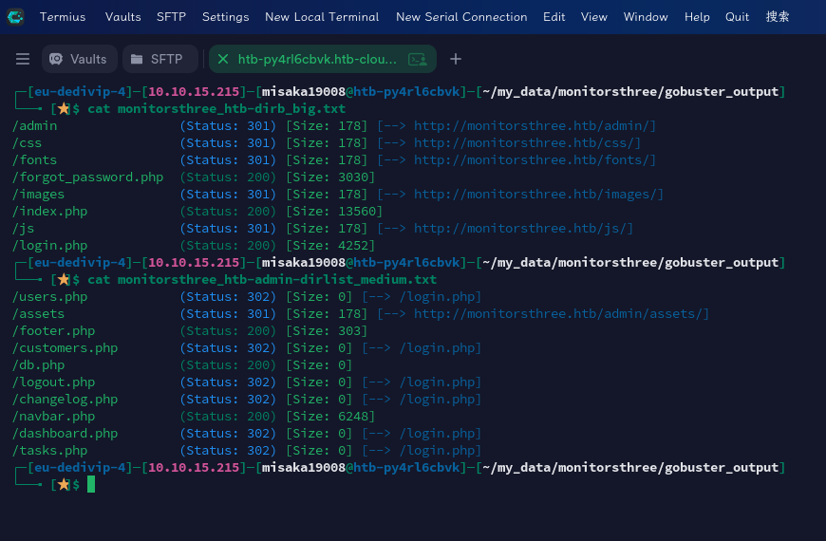Select New Local Terminal menu
This screenshot has width=826, height=541.
tap(322, 17)
